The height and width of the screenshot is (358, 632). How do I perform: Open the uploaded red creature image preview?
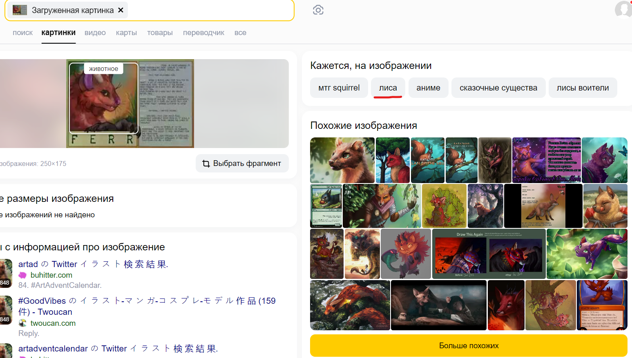pos(130,104)
